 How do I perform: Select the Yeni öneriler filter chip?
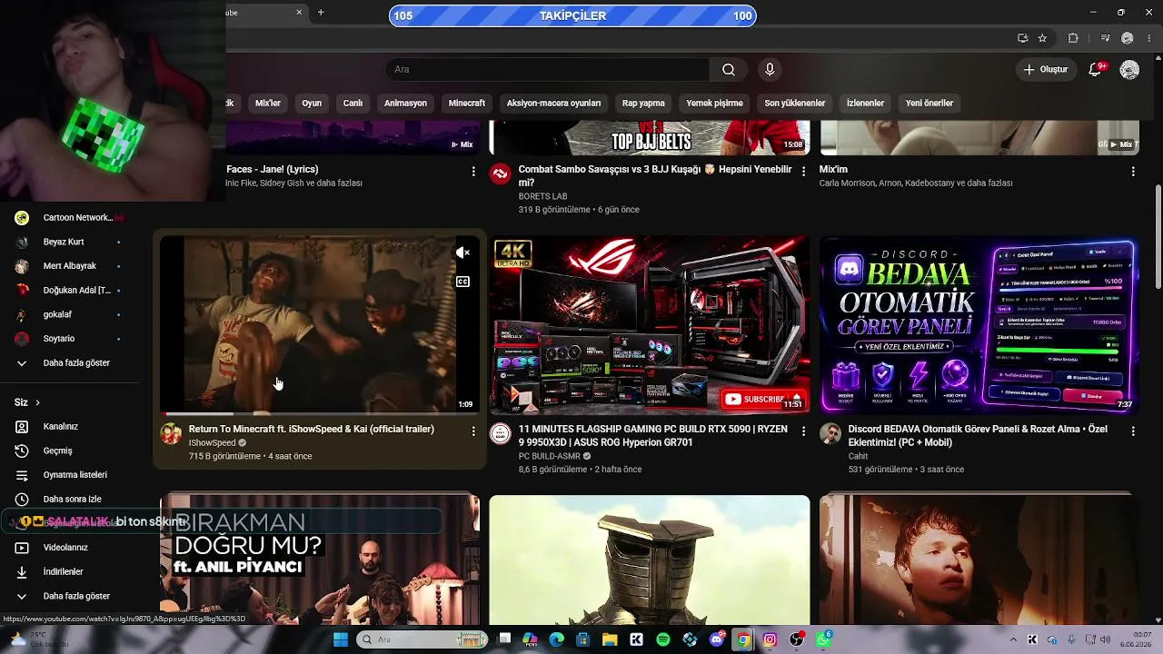[x=929, y=104]
